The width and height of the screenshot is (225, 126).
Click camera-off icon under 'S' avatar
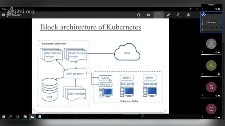(x=219, y=96)
